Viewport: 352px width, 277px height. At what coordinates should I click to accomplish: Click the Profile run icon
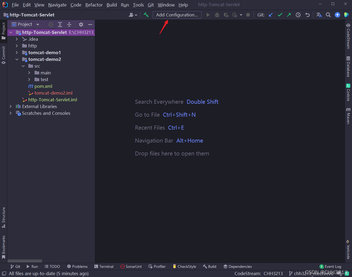point(235,15)
